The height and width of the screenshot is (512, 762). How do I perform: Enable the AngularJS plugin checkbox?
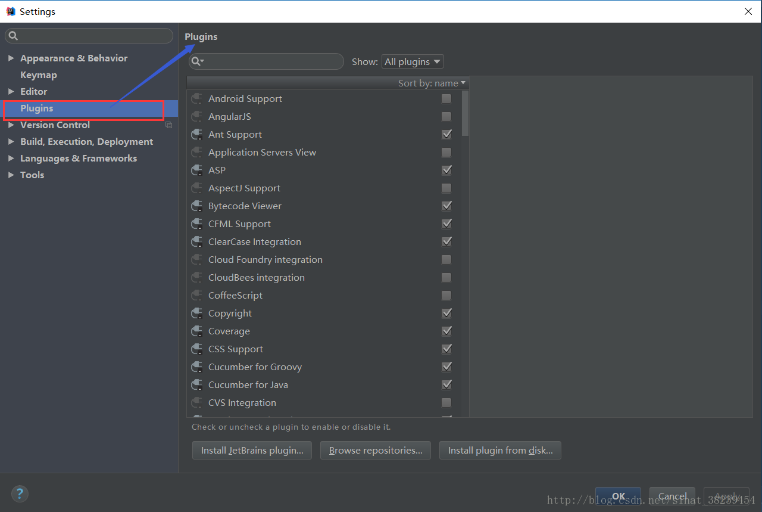(446, 117)
